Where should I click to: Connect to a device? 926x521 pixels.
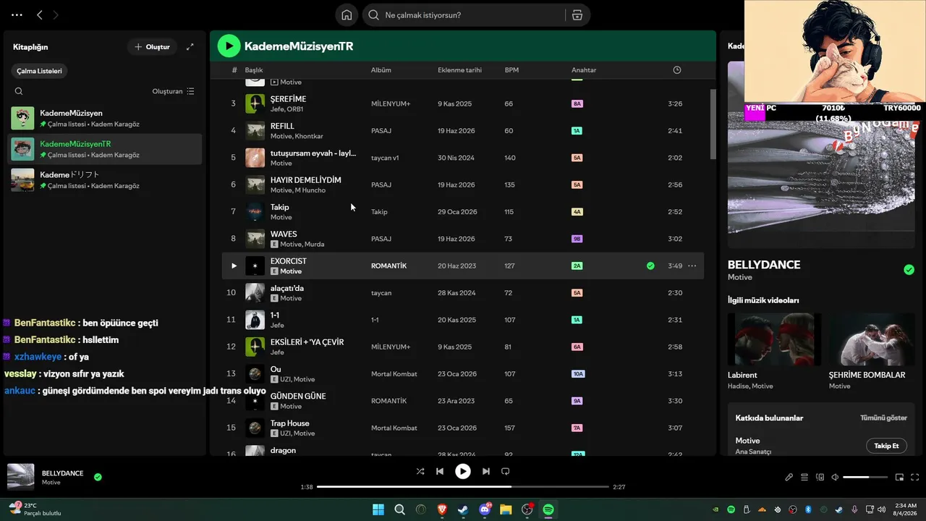pyautogui.click(x=820, y=477)
